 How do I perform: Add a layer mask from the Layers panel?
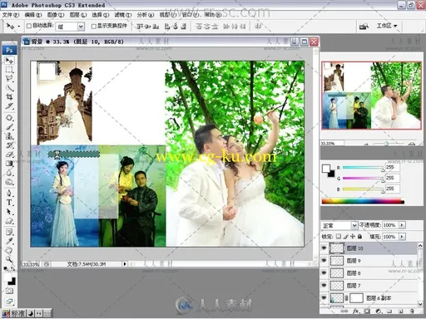point(367,312)
